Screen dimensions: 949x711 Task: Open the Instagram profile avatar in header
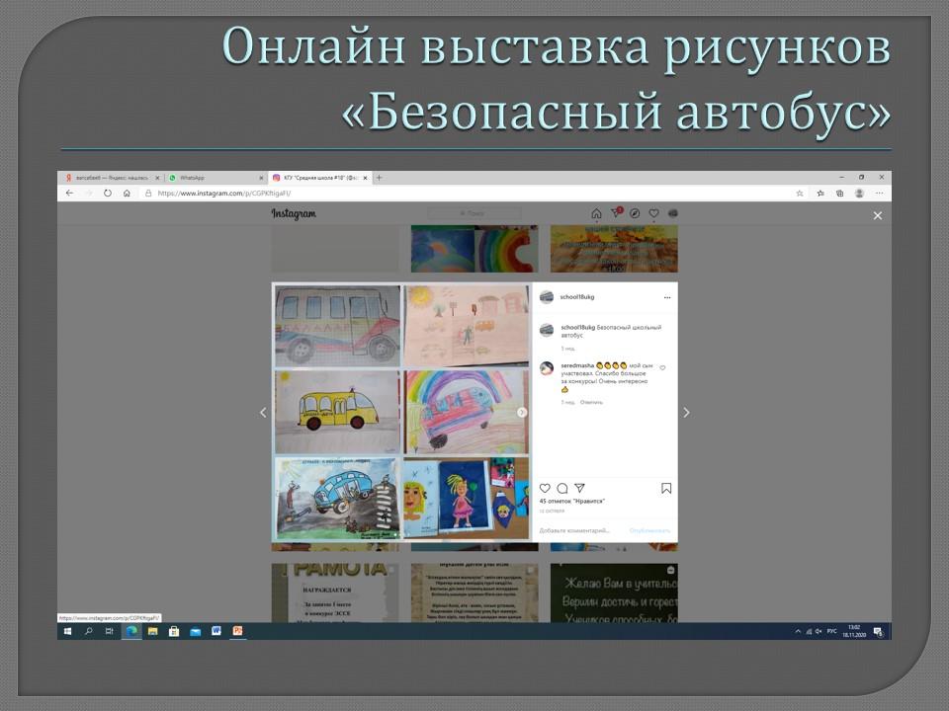click(672, 213)
